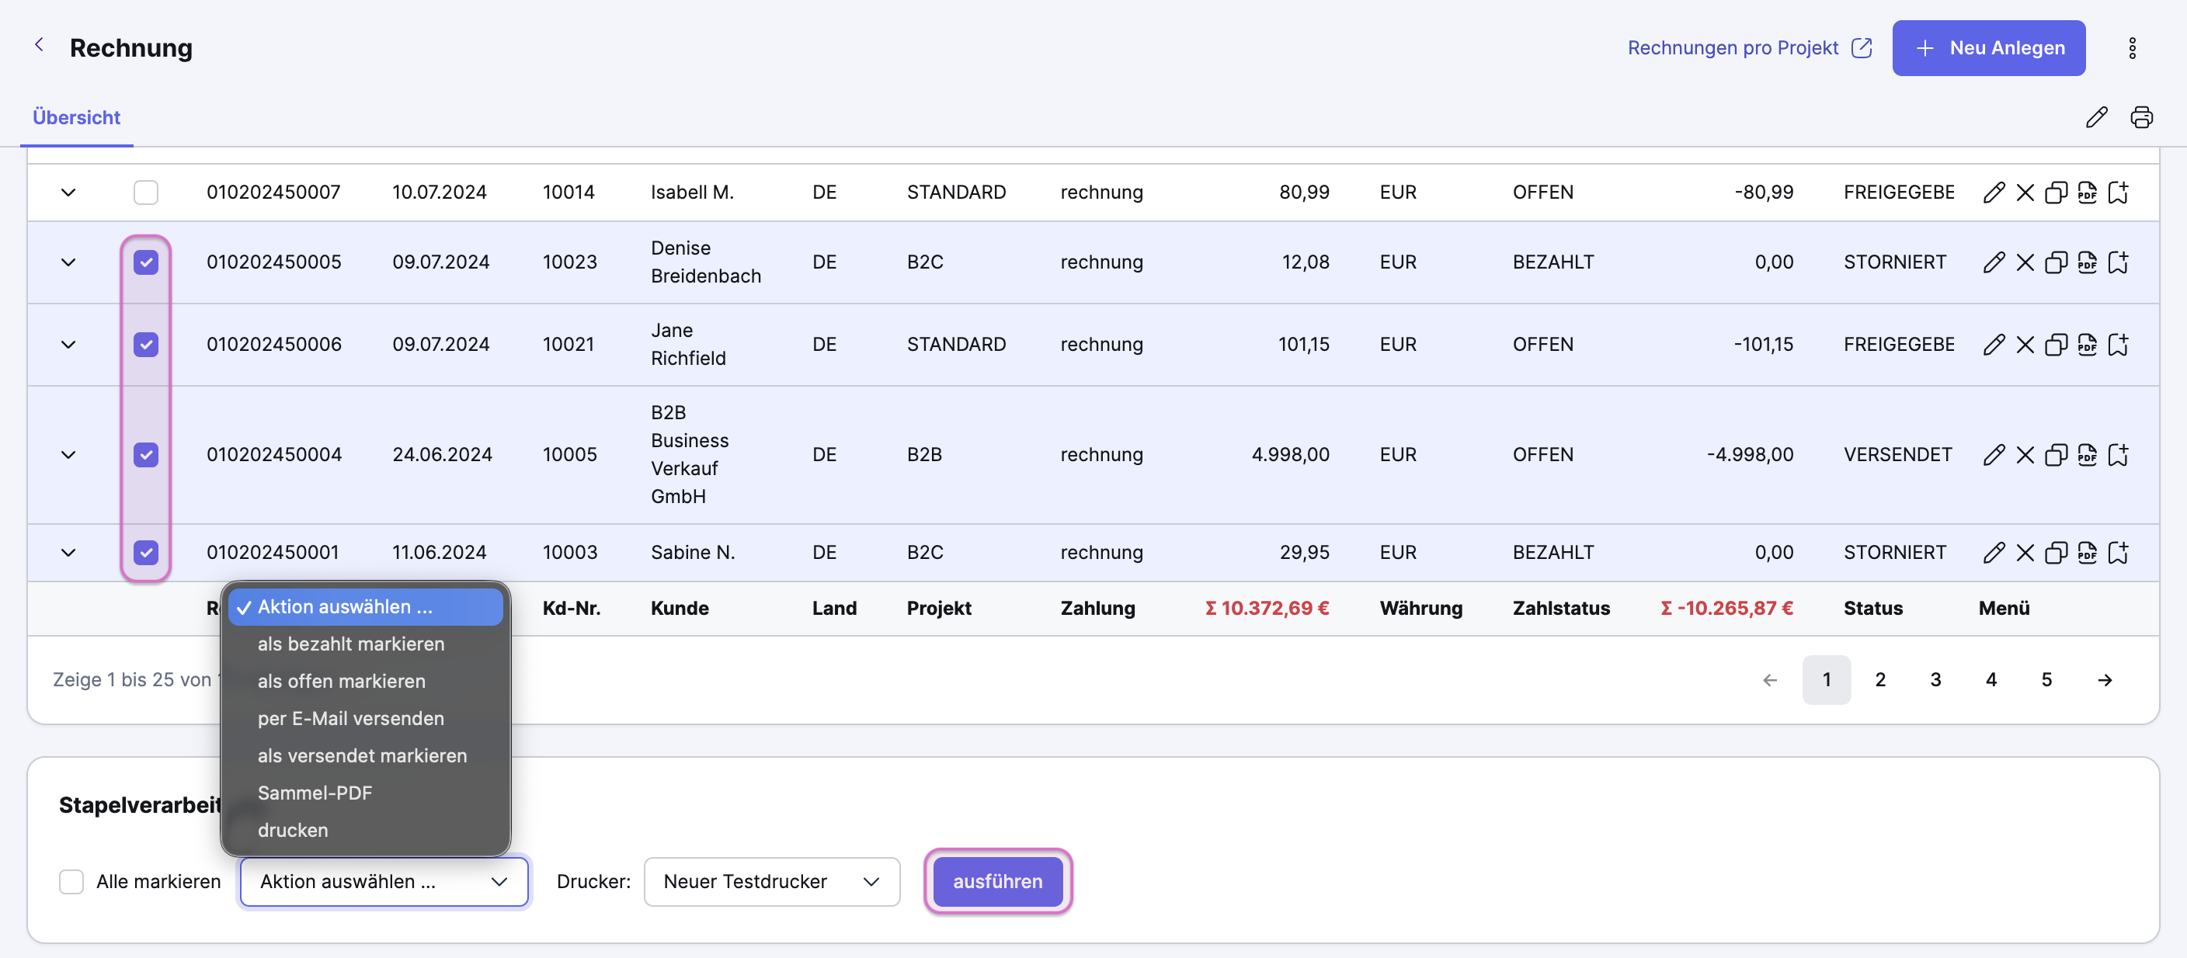The image size is (2187, 958).
Task: Go to page 2
Action: coord(1880,679)
